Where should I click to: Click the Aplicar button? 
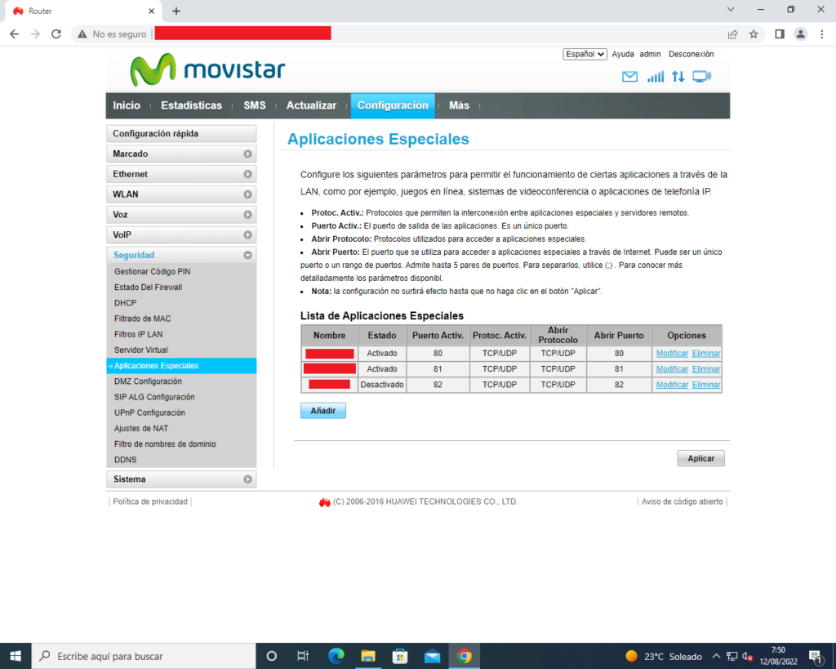(700, 459)
